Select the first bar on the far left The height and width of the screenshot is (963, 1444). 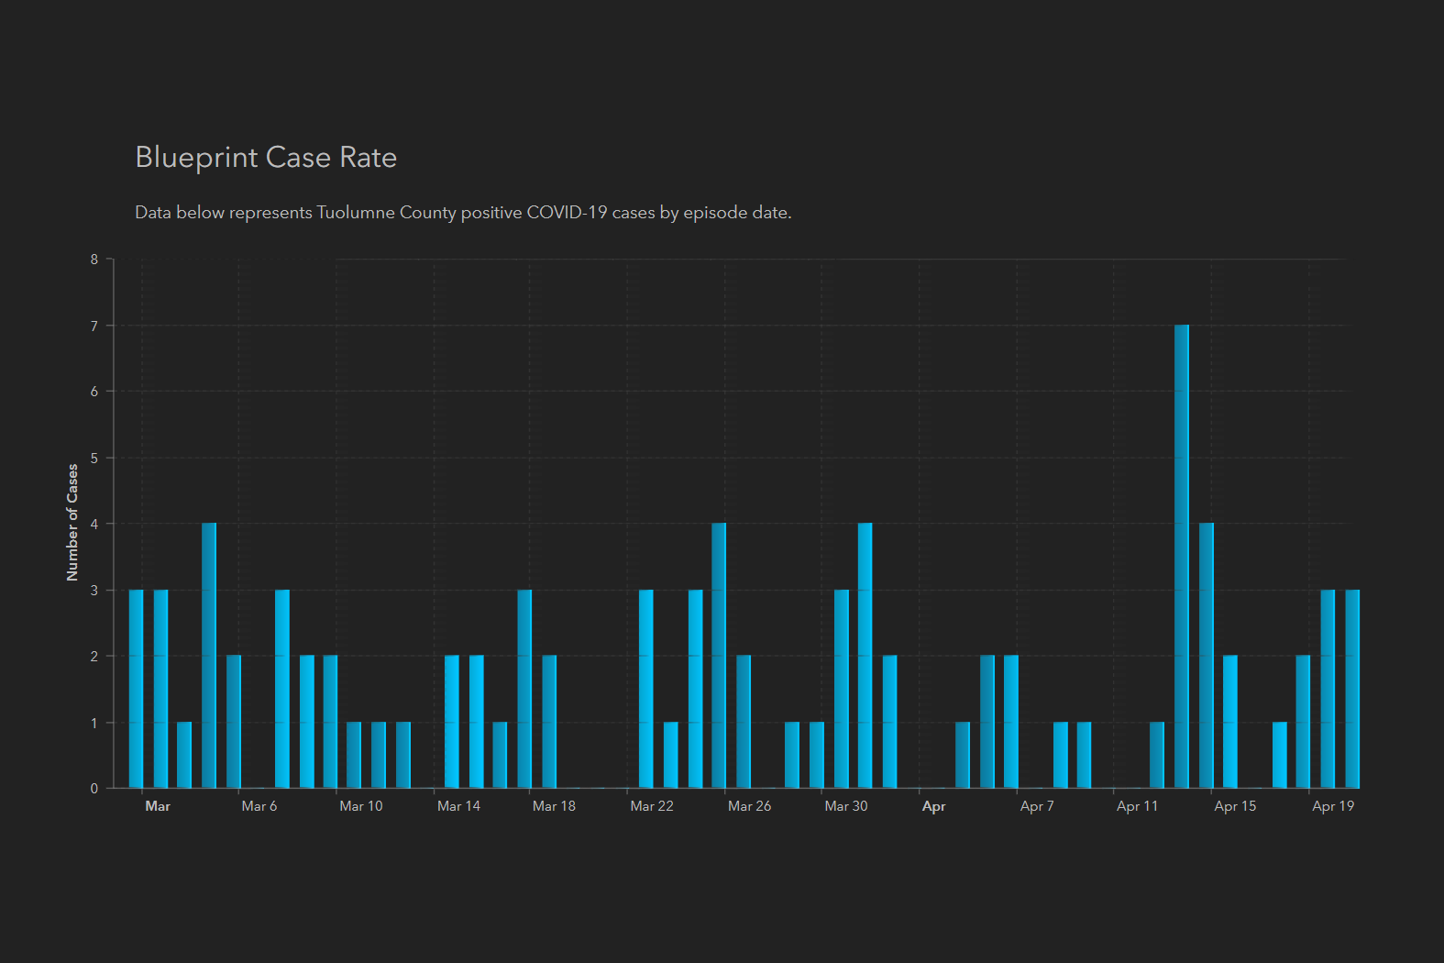137,689
